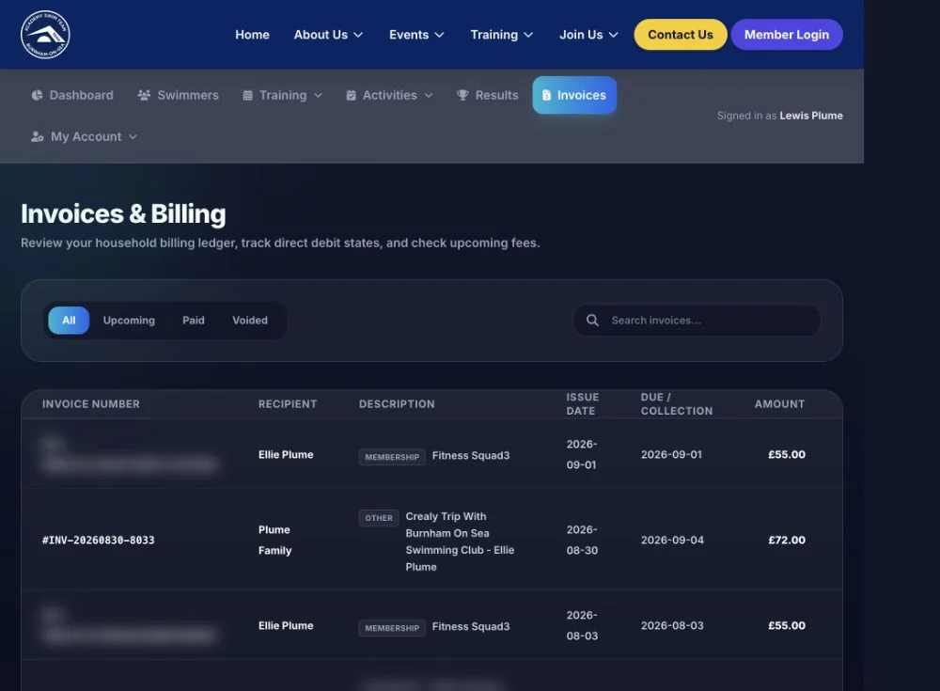
Task: Open the Swimmers section
Action: pyautogui.click(x=178, y=95)
